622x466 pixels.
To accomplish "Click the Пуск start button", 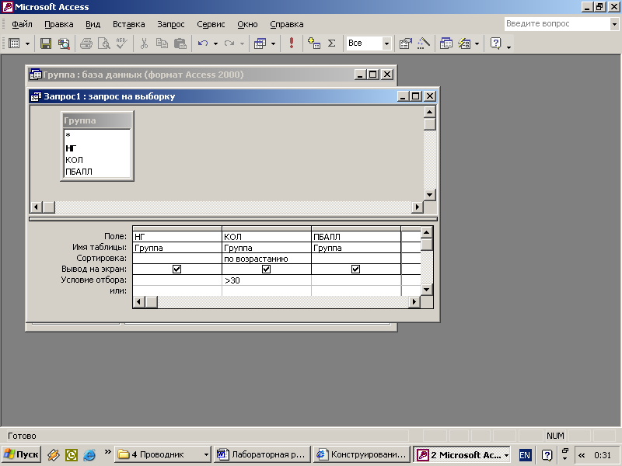I will tap(22, 454).
